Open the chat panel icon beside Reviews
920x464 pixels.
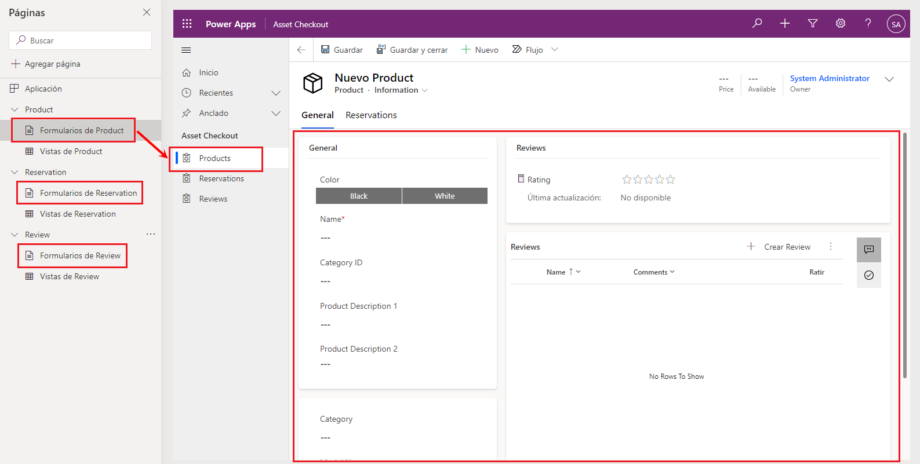click(x=868, y=250)
